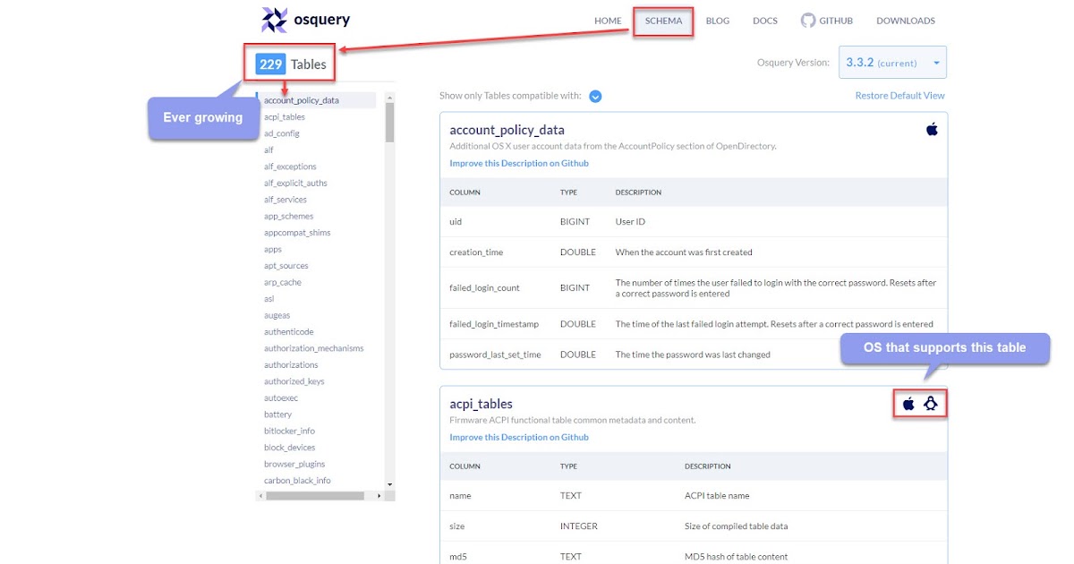Click the failed_login_count column cell
The height and width of the screenshot is (564, 1074).
(484, 288)
